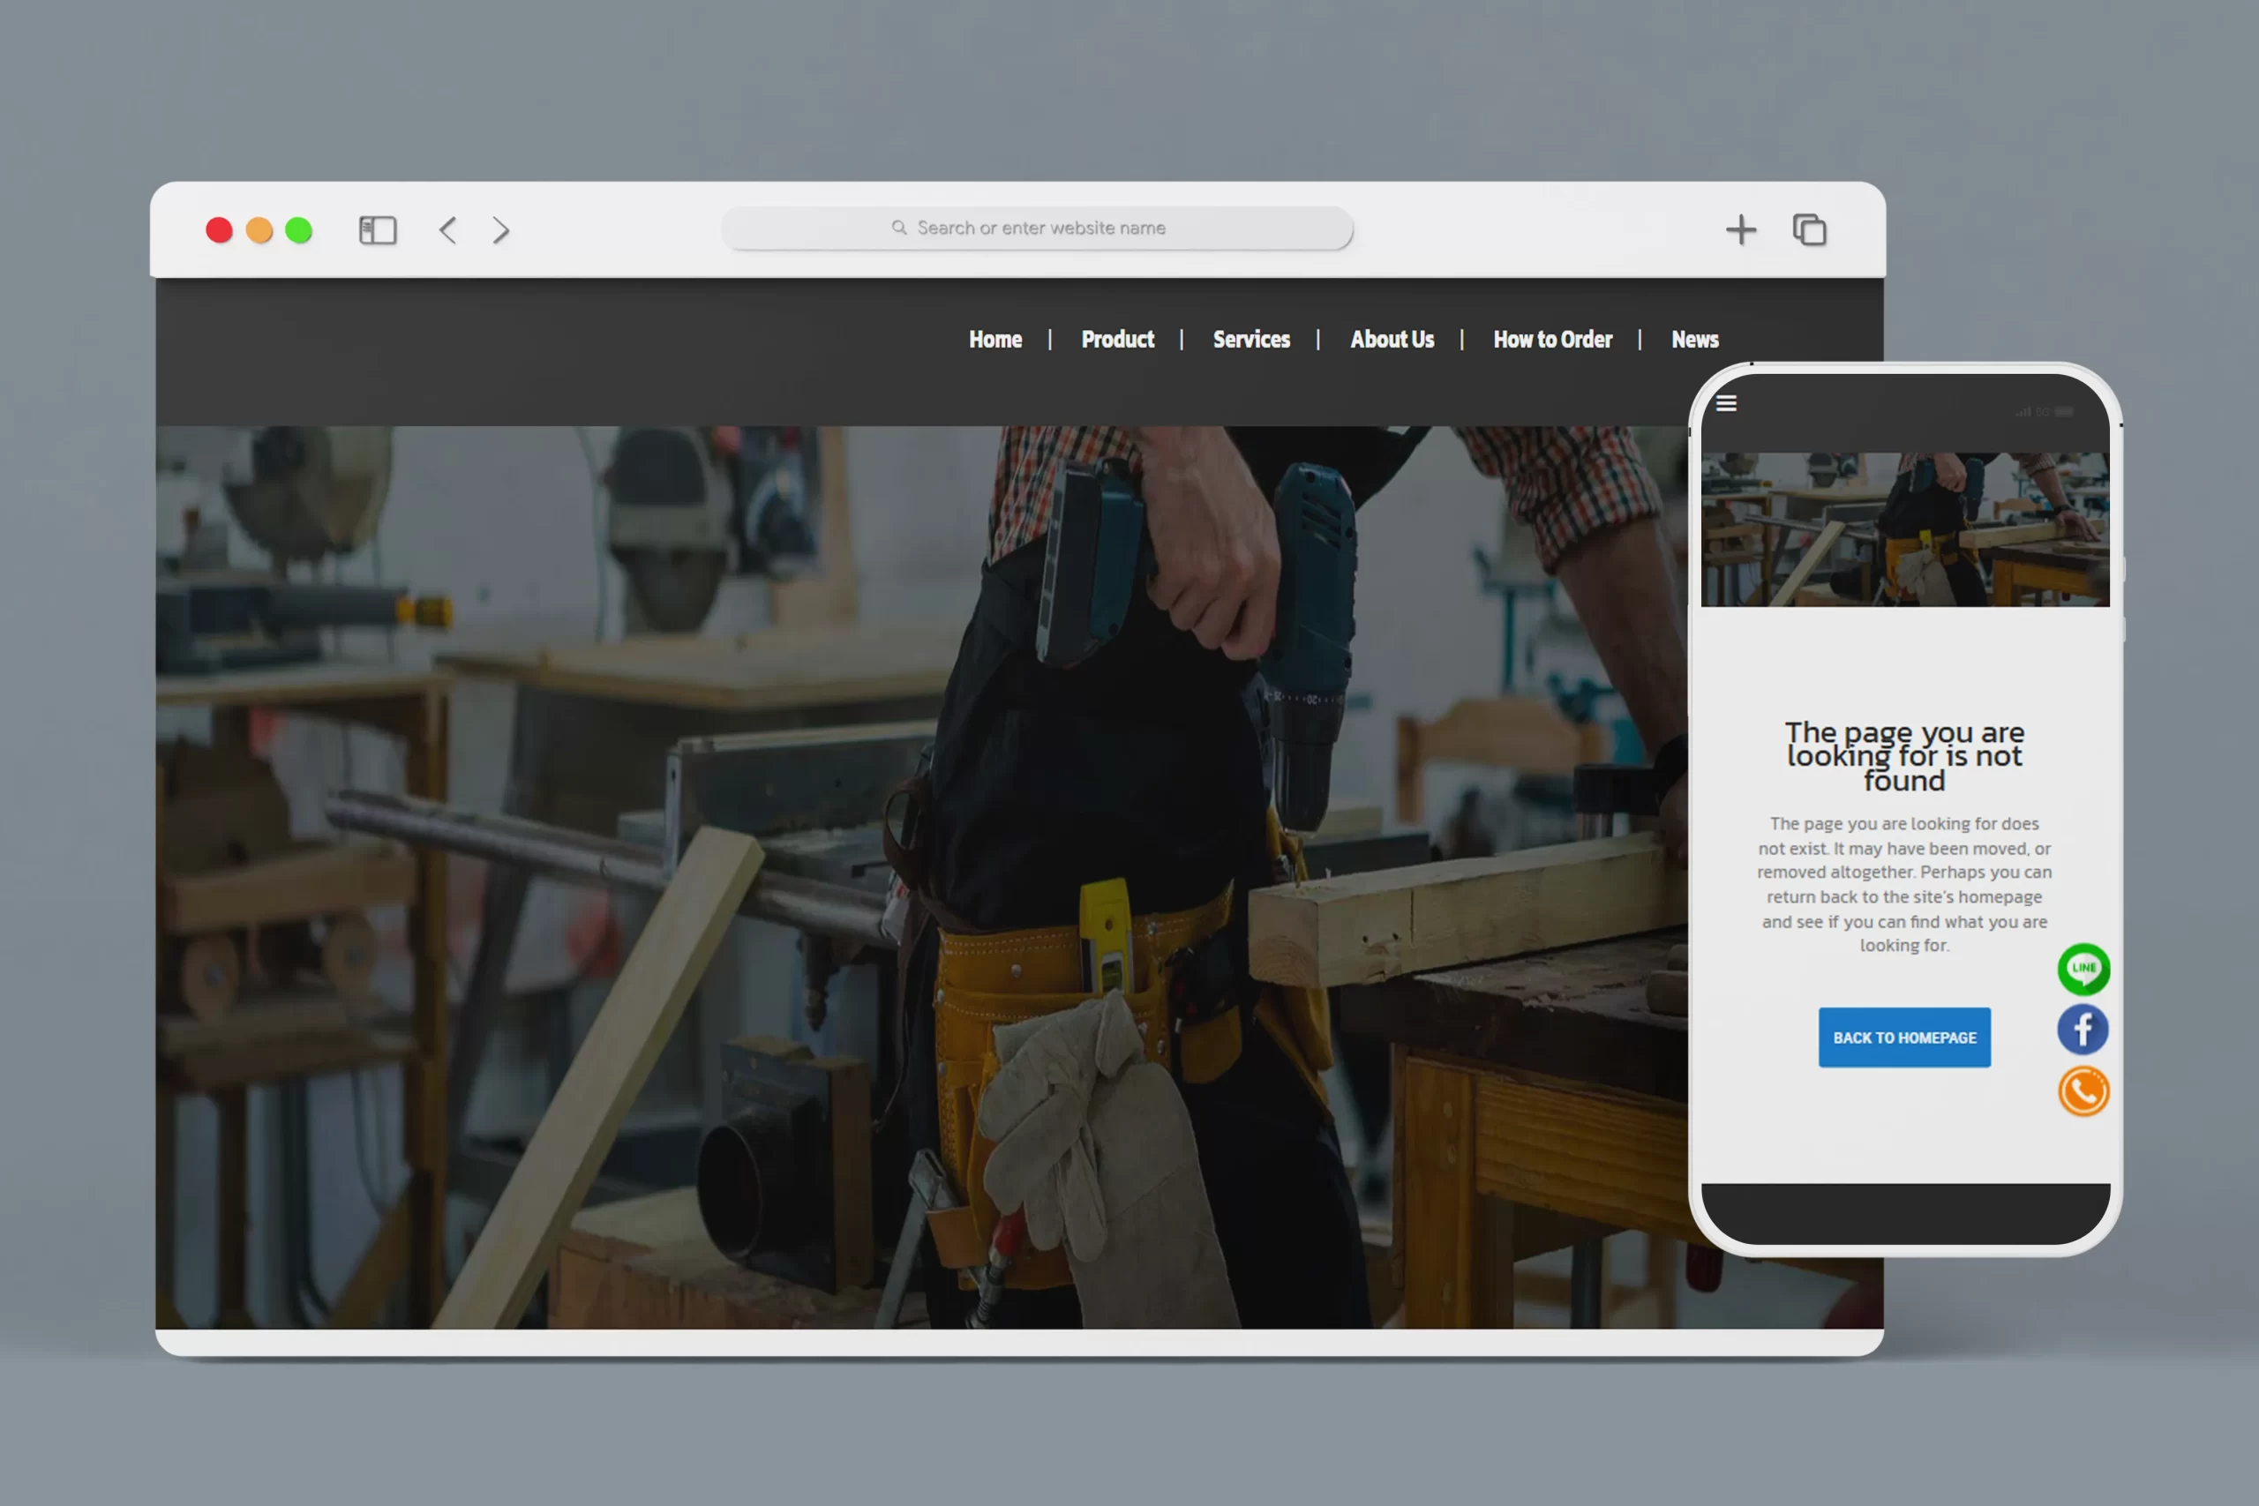Open the Facebook floating icon
The height and width of the screenshot is (1506, 2259).
(2083, 1030)
